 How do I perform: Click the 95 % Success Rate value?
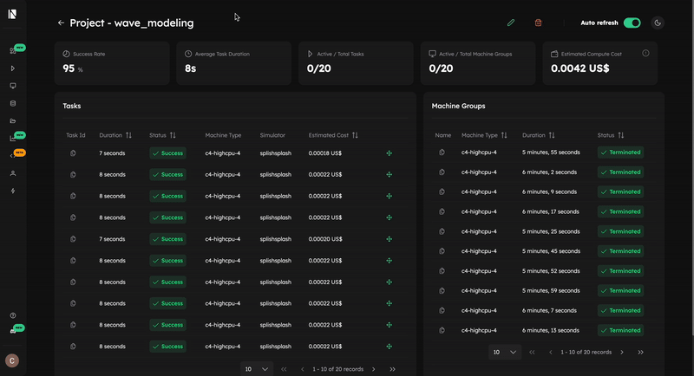73,68
